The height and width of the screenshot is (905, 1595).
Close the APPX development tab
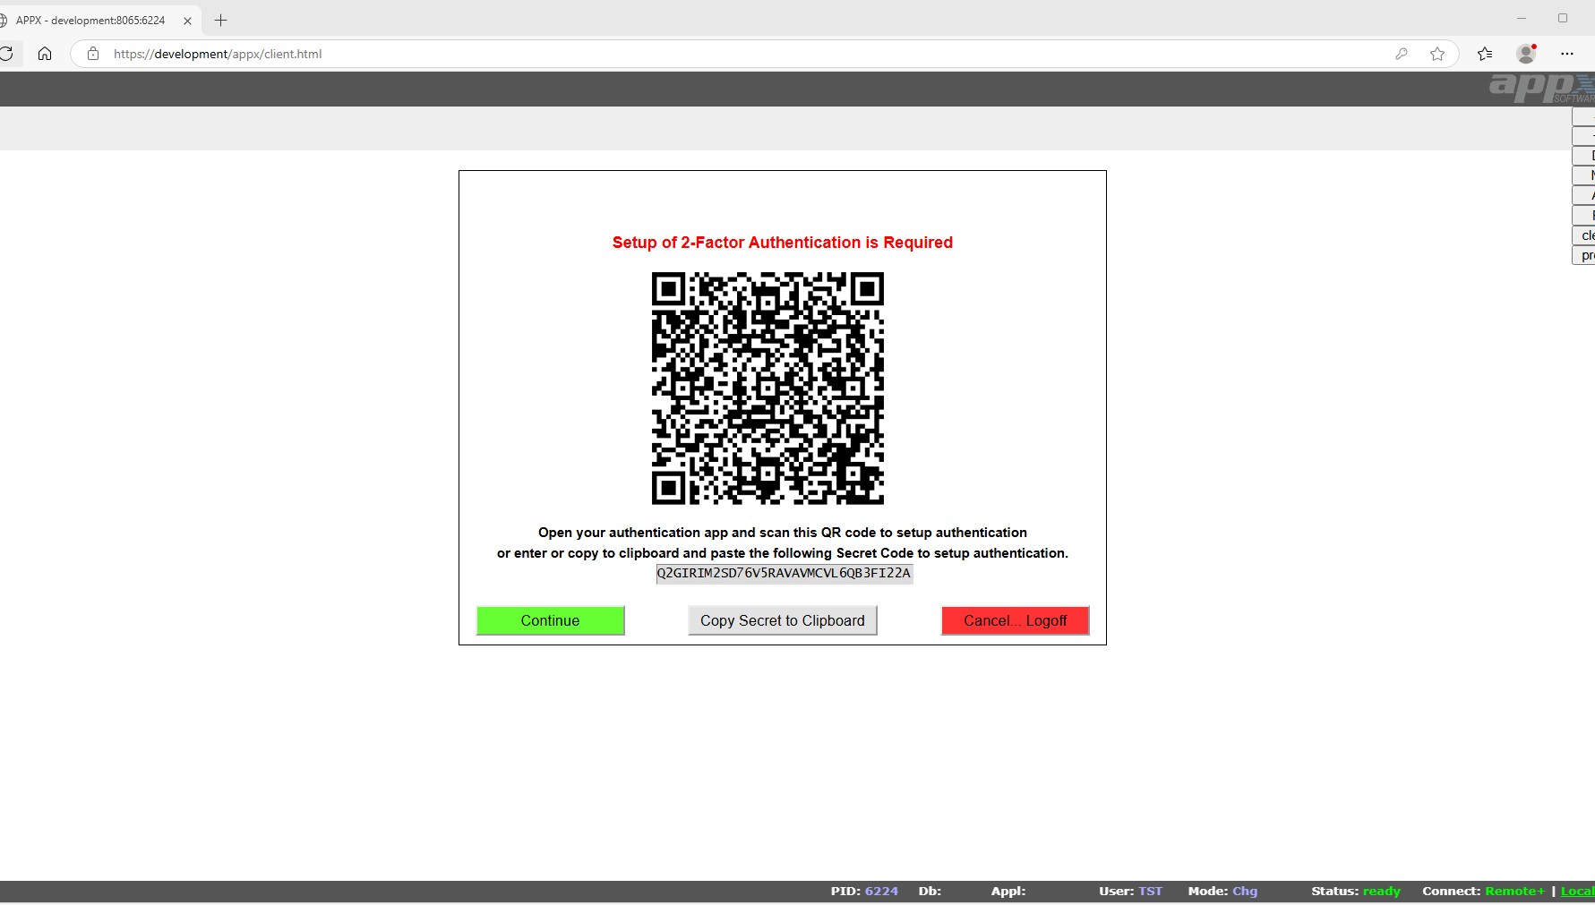pyautogui.click(x=187, y=20)
